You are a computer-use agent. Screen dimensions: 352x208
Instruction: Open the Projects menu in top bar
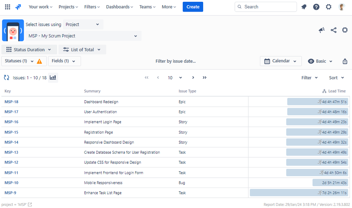68,7
